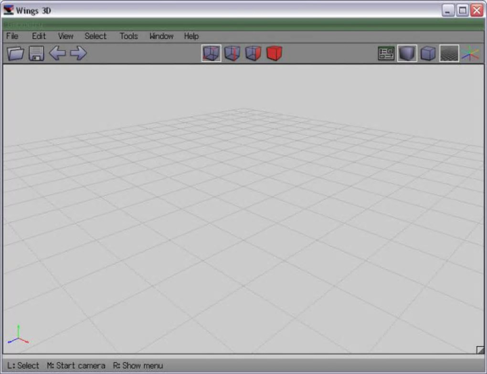This screenshot has width=487, height=374.
Task: Click the 'L: Select' status bar hint
Action: pos(23,365)
